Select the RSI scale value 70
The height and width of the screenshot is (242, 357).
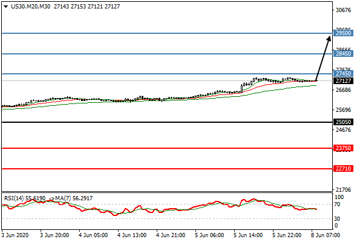tap(338, 204)
